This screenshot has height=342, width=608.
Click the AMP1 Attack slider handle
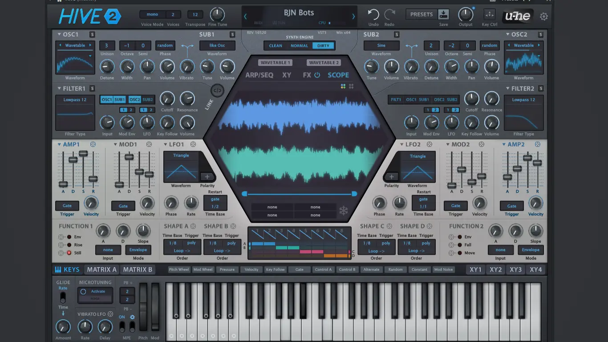pos(63,184)
